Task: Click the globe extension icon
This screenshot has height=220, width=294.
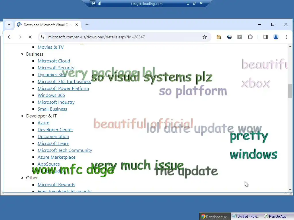Action: (229, 37)
